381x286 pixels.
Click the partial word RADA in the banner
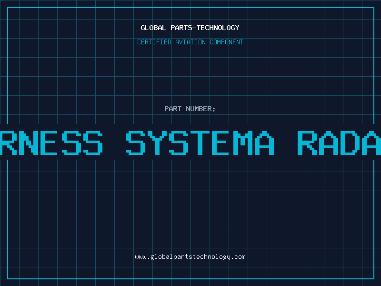(x=339, y=142)
